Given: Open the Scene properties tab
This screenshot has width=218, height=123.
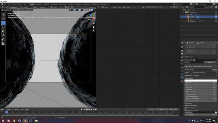Looking at the screenshot, I should point(182,60).
